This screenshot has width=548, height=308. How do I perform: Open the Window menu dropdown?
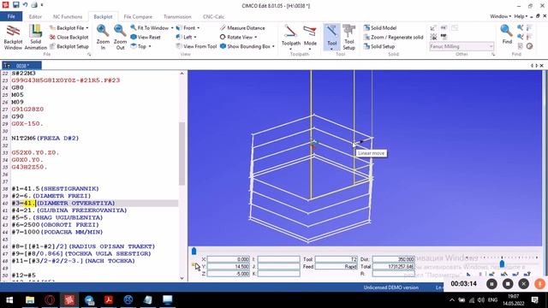pos(500,16)
